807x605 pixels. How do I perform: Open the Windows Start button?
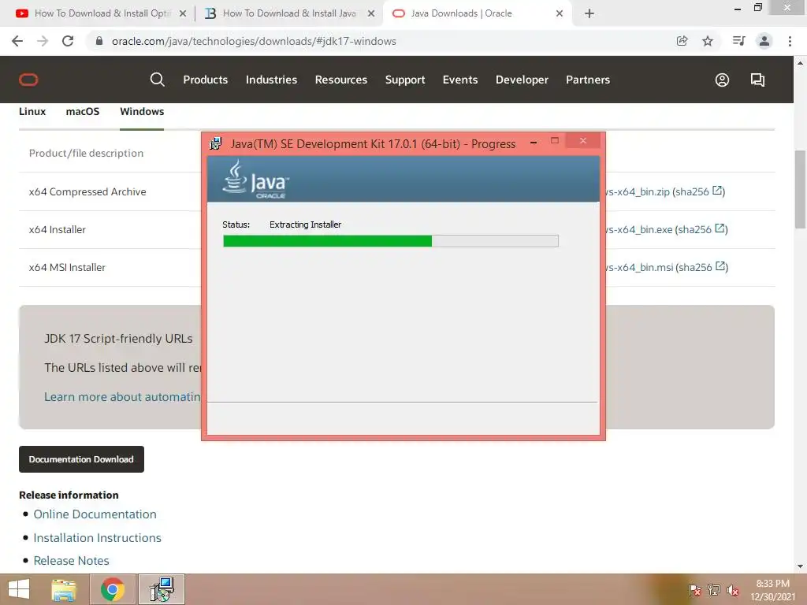[19, 589]
